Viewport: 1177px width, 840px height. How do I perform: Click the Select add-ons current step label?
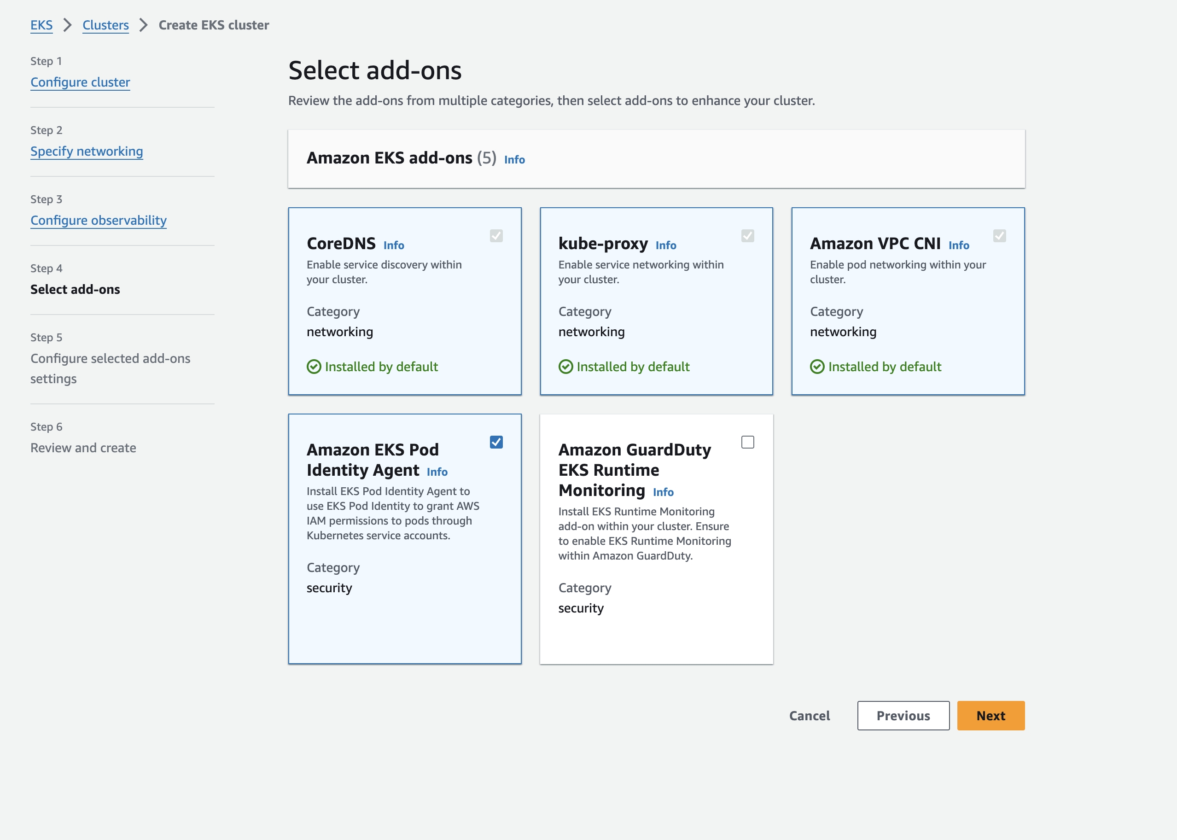[75, 289]
